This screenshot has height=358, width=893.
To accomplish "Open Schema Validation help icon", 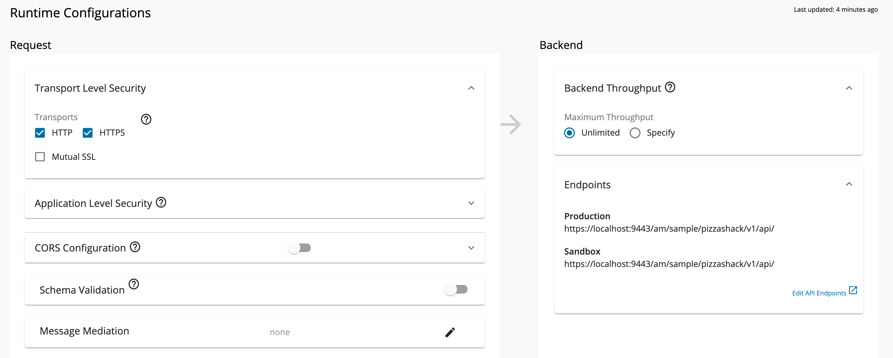I will (x=134, y=284).
